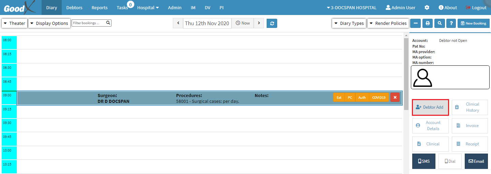Open diary search magnifier button

[x=440, y=23]
